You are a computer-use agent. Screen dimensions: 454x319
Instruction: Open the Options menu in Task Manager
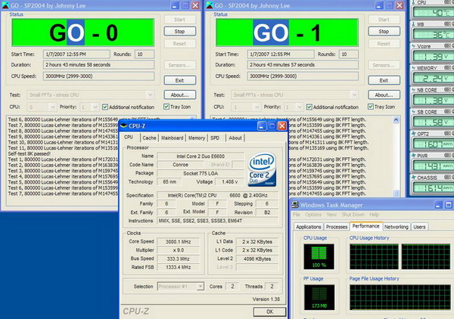(313, 215)
